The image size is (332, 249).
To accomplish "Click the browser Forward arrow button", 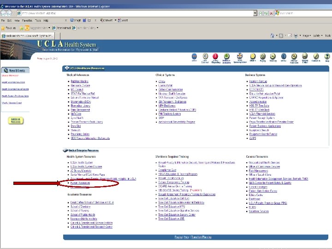I will coord(9,13).
